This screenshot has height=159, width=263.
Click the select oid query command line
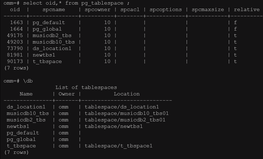(x=66, y=3)
